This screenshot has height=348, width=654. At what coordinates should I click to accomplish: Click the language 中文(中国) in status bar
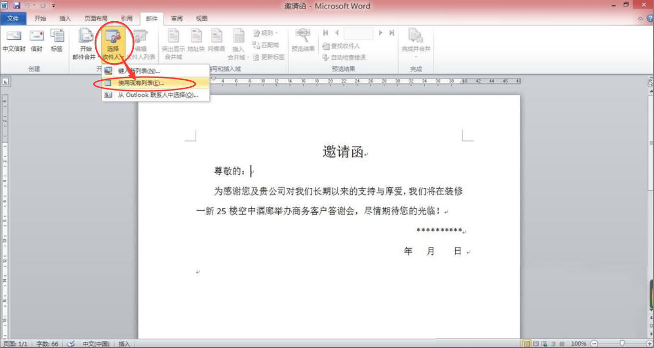pyautogui.click(x=96, y=344)
